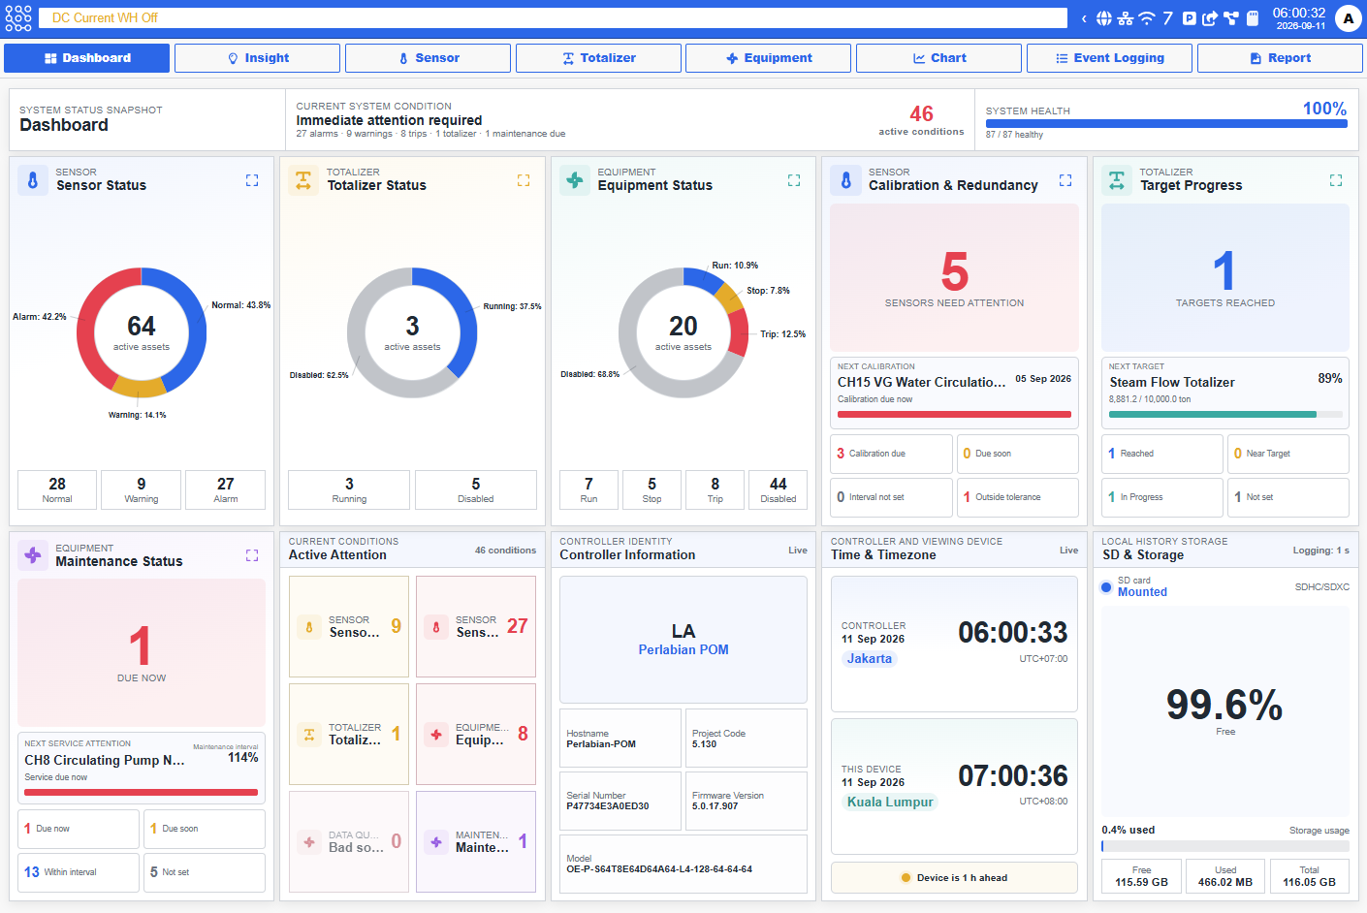
Task: Click the node topology icon in header
Action: [1231, 18]
